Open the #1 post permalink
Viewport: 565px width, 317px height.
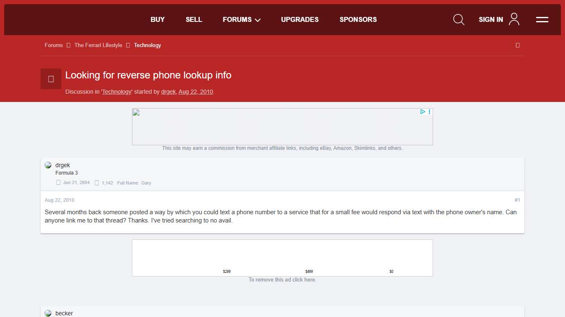pos(517,200)
